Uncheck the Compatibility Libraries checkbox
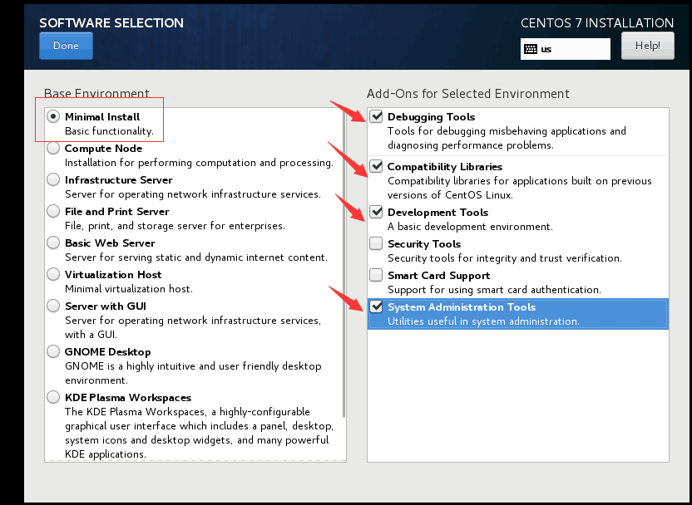Viewport: 692px width, 505px height. click(376, 166)
